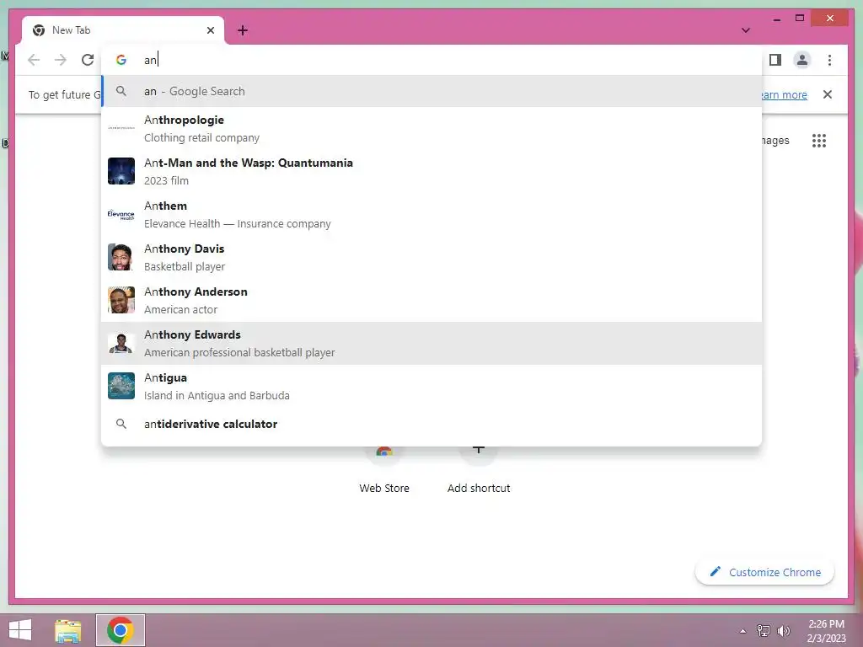Screen dimensions: 863x647
Task: Open the Images link
Action: coord(775,141)
